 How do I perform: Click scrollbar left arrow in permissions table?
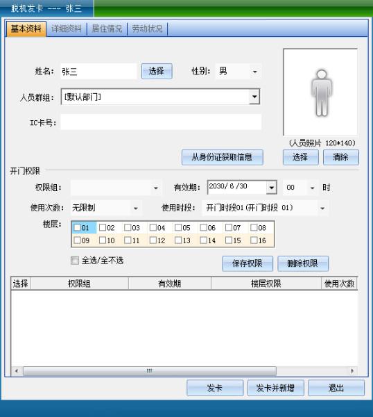17,370
